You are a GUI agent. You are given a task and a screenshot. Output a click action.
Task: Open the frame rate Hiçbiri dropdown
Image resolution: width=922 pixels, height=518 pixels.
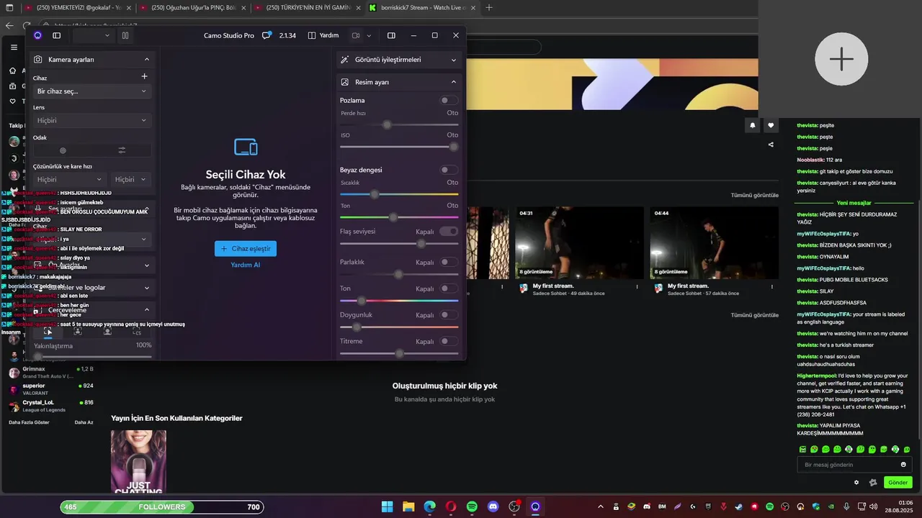click(130, 179)
